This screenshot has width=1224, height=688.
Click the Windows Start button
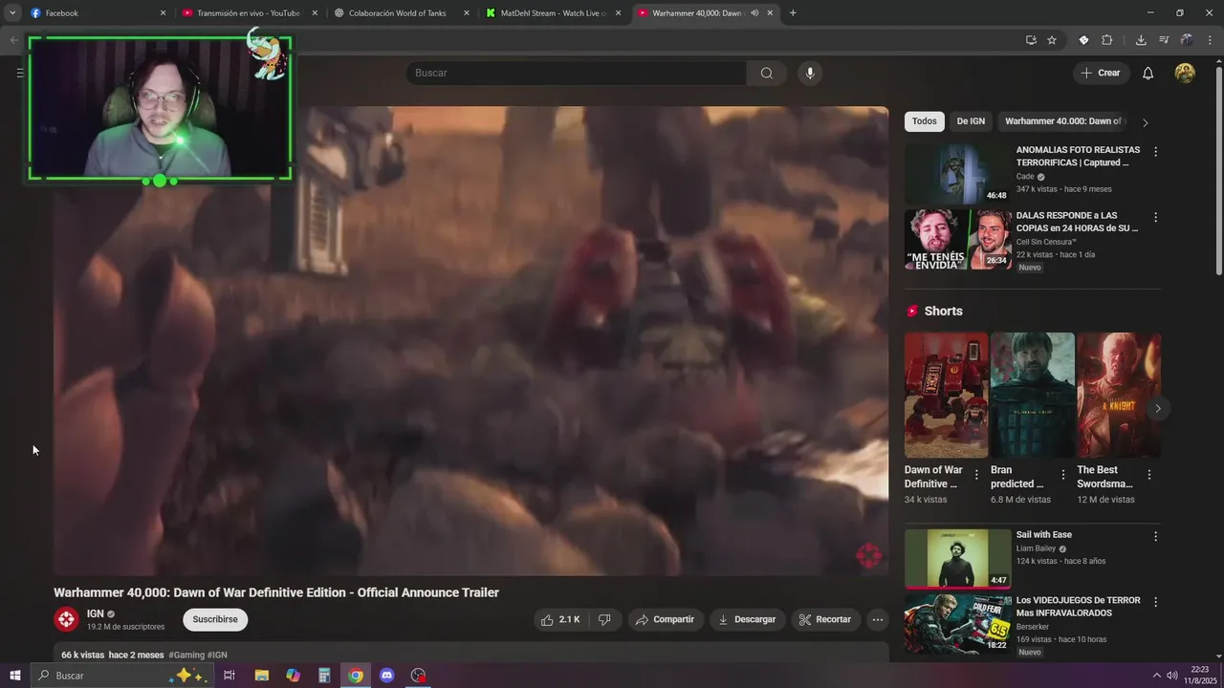[x=15, y=676]
